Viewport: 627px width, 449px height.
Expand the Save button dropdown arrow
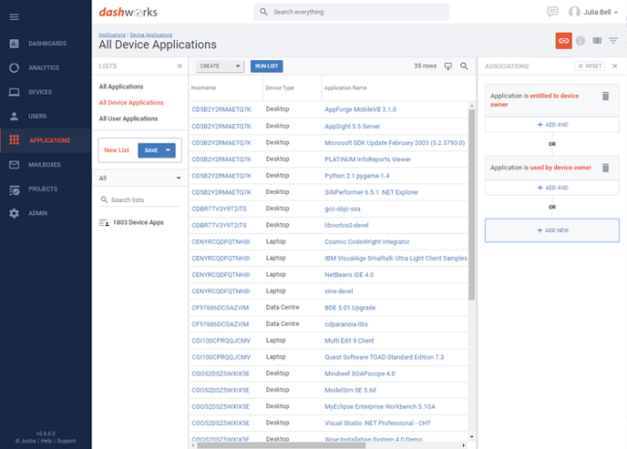[x=169, y=150]
